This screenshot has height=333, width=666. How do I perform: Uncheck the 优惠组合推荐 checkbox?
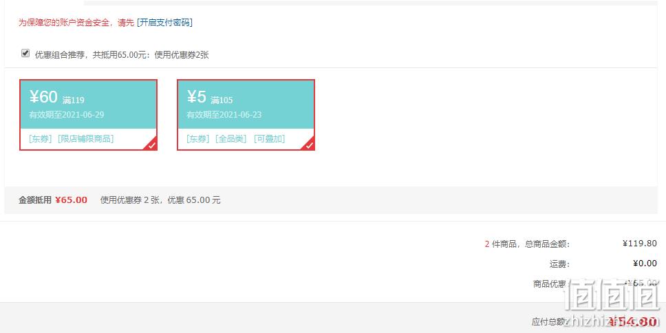(x=25, y=53)
